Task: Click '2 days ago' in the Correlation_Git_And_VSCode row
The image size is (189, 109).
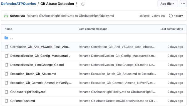Action: coord(175,47)
